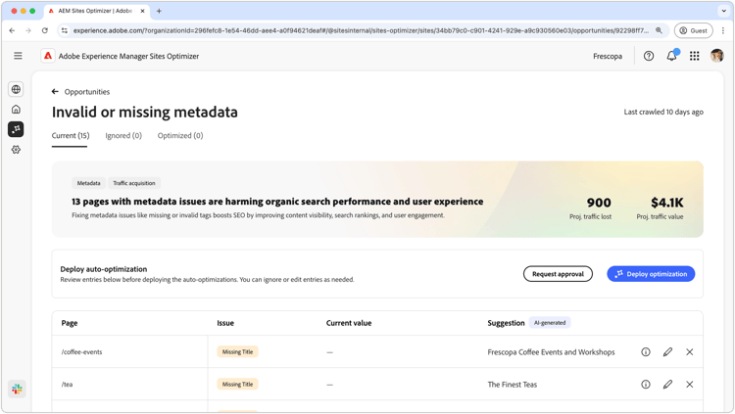Viewport: 735px width, 414px height.
Task: Go to Home in left sidebar
Action: click(x=16, y=110)
